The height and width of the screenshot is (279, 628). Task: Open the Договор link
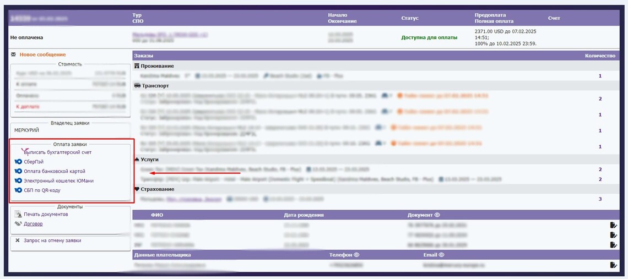click(x=33, y=224)
